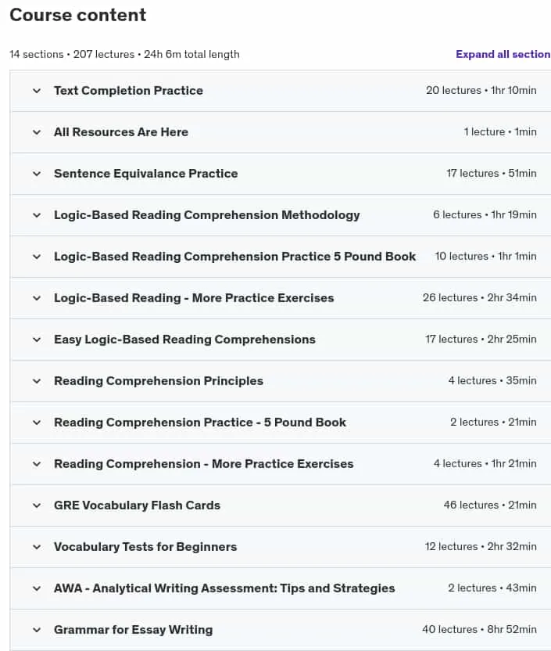Expand All Resources Are Here chevron
The image size is (551, 651).
click(37, 132)
